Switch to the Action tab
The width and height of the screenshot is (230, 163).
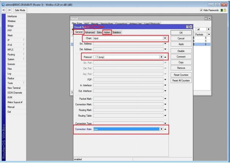click(107, 32)
